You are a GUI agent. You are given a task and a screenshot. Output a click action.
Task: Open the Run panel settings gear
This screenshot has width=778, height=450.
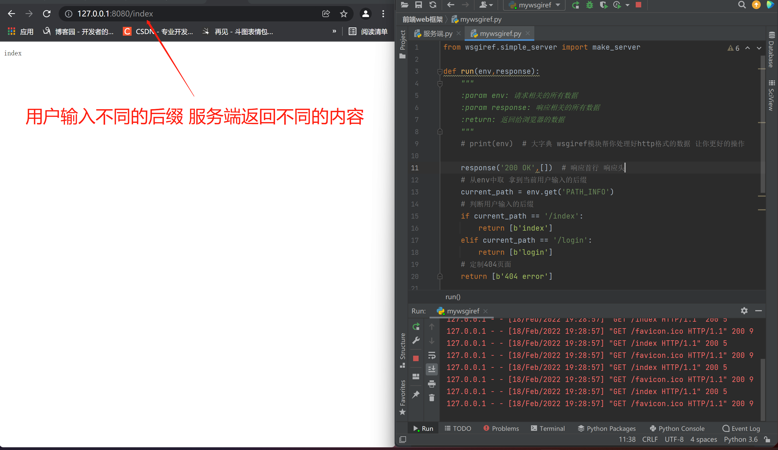pyautogui.click(x=744, y=311)
